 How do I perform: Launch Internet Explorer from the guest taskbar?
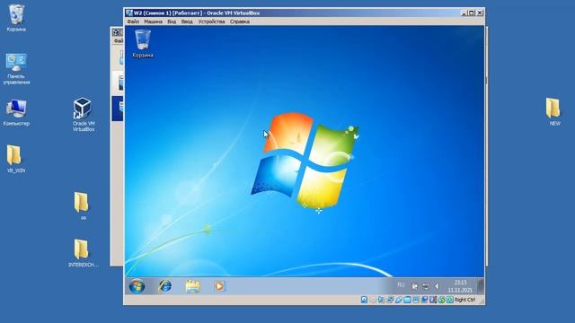point(165,286)
